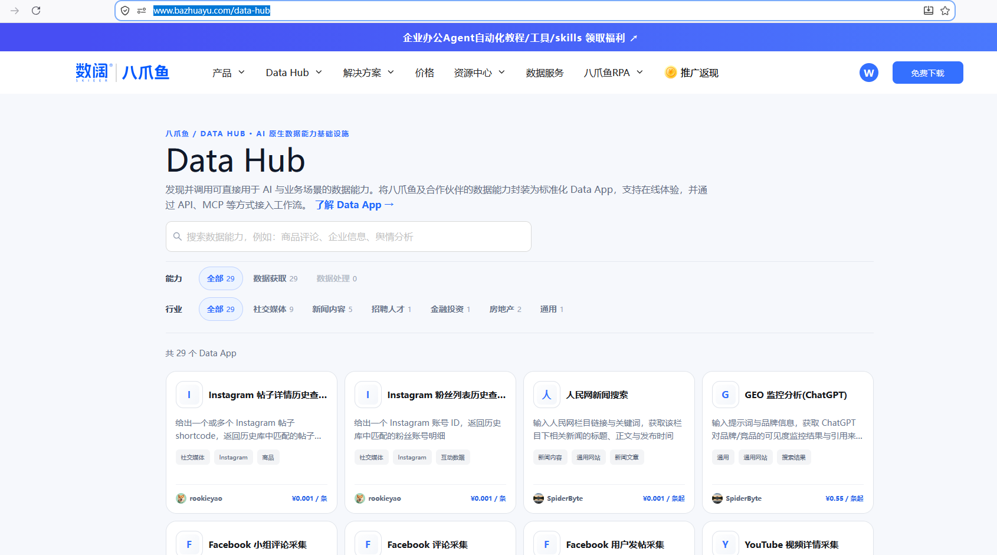Click the I icon of Instagram 粉丝列表 card

point(368,395)
